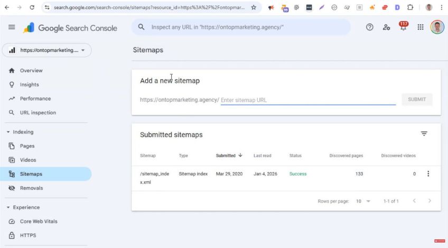
Task: Click the megaphone extension icon
Action: pyautogui.click(x=271, y=7)
